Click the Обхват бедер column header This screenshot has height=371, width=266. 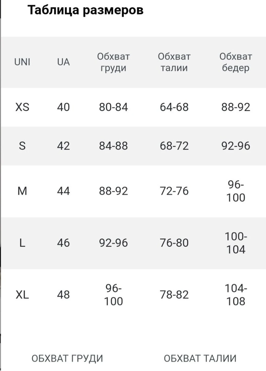[236, 62]
